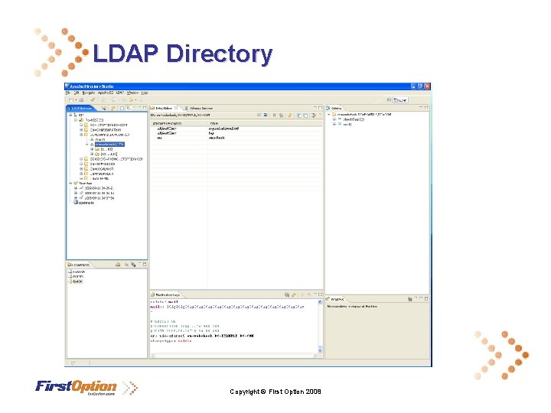Toggle Link with Editor in LDAP Browser

(x=129, y=108)
